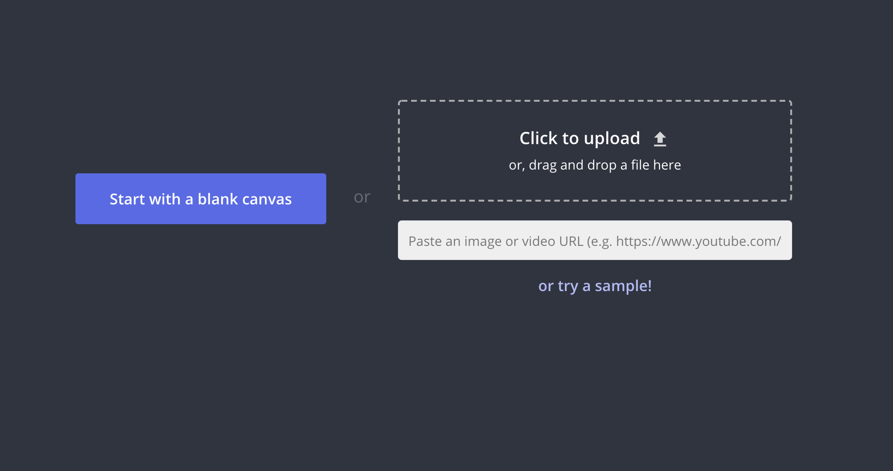Screen dimensions: 893x471
Task: Click "or, drag and drop a file here" text
Action: tap(595, 165)
